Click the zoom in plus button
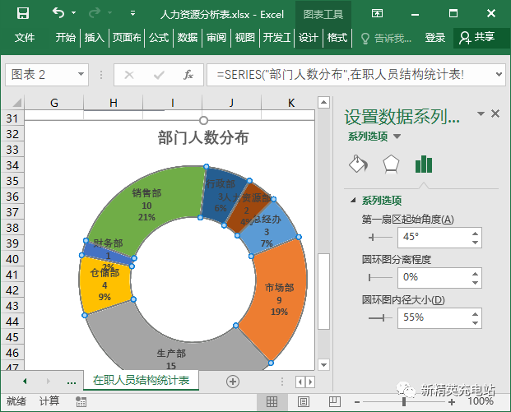This screenshot has height=412, width=511. coord(452,402)
